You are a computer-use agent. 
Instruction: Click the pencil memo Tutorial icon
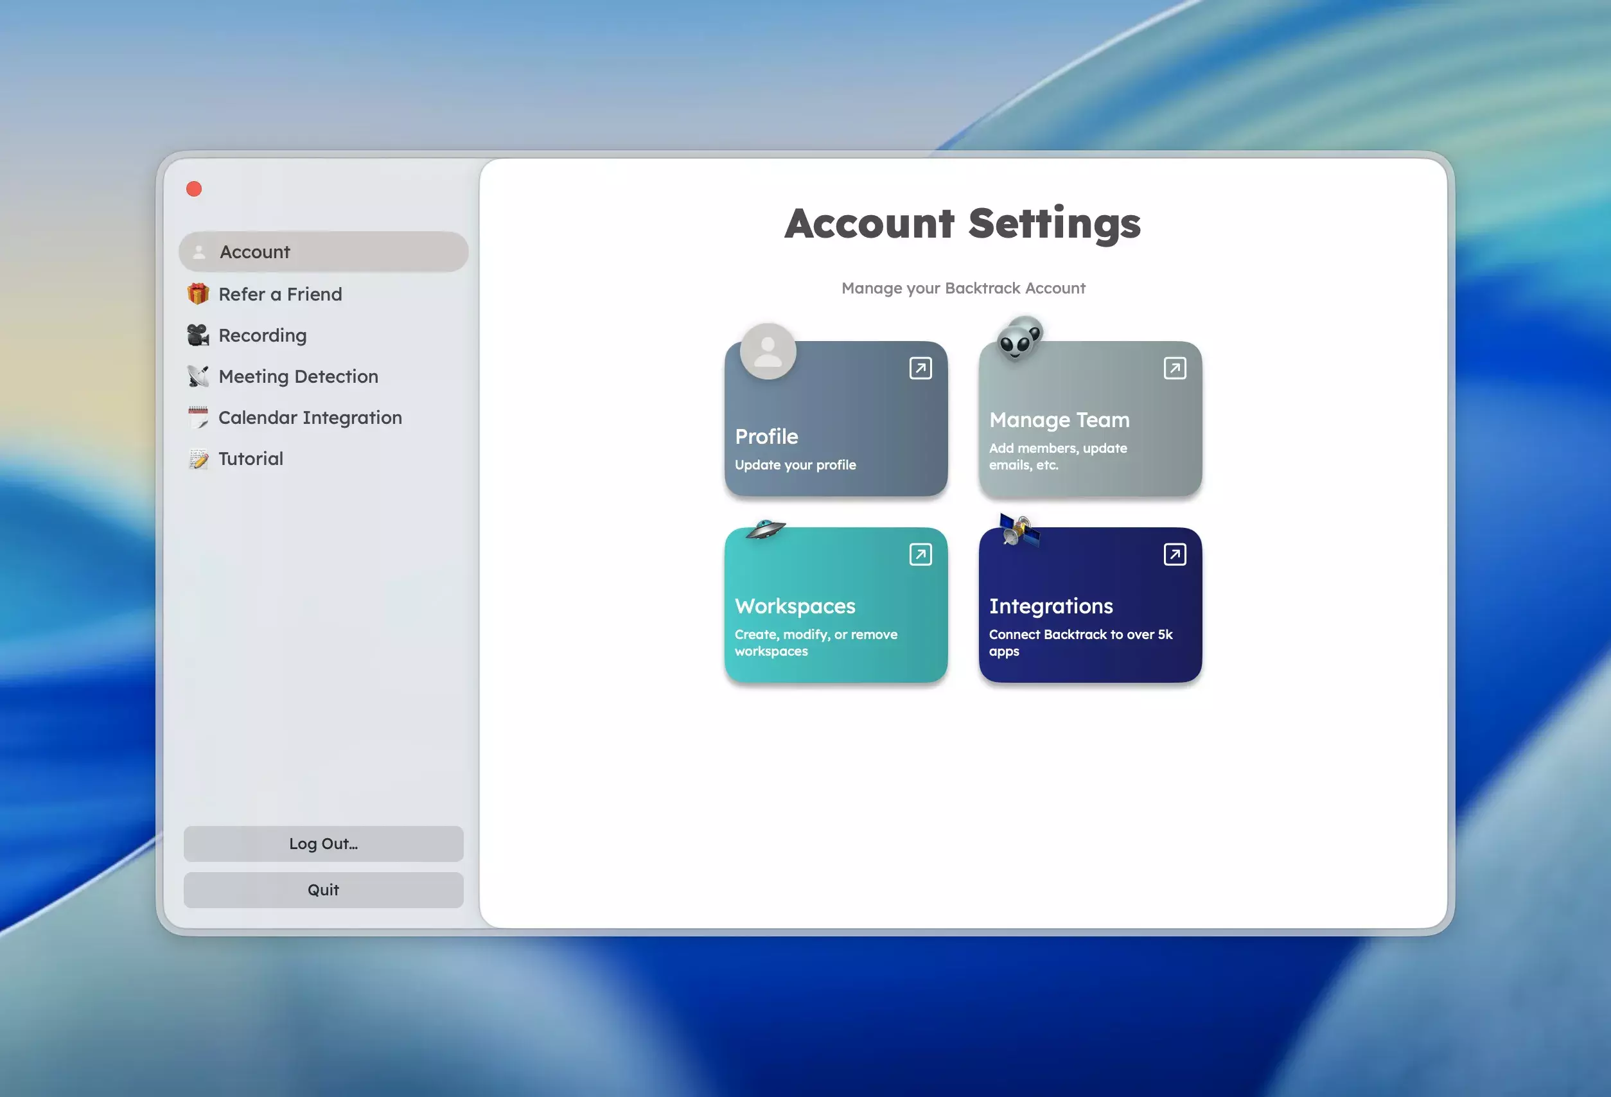[x=198, y=459]
